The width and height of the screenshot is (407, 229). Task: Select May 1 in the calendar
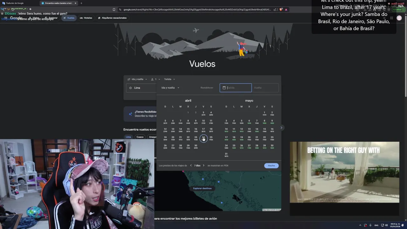coord(265,113)
